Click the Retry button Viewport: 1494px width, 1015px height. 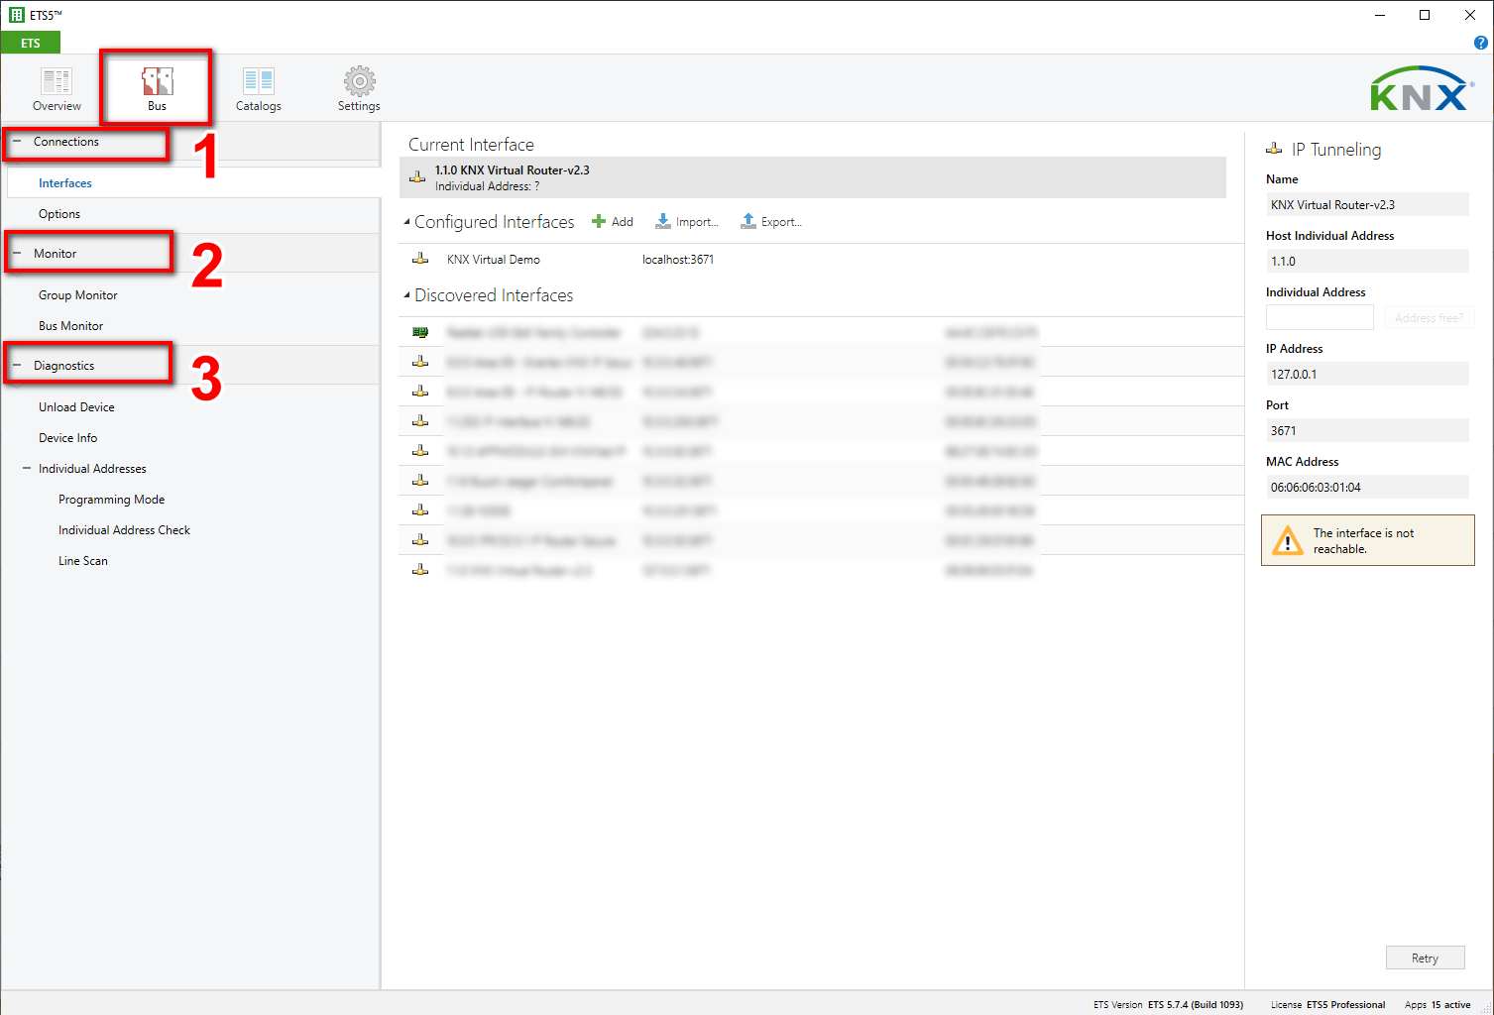tap(1425, 958)
